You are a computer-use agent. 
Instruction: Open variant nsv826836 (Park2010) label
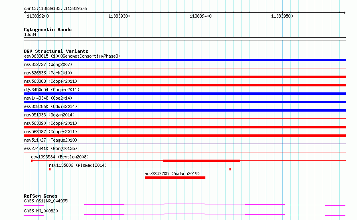(x=48, y=73)
